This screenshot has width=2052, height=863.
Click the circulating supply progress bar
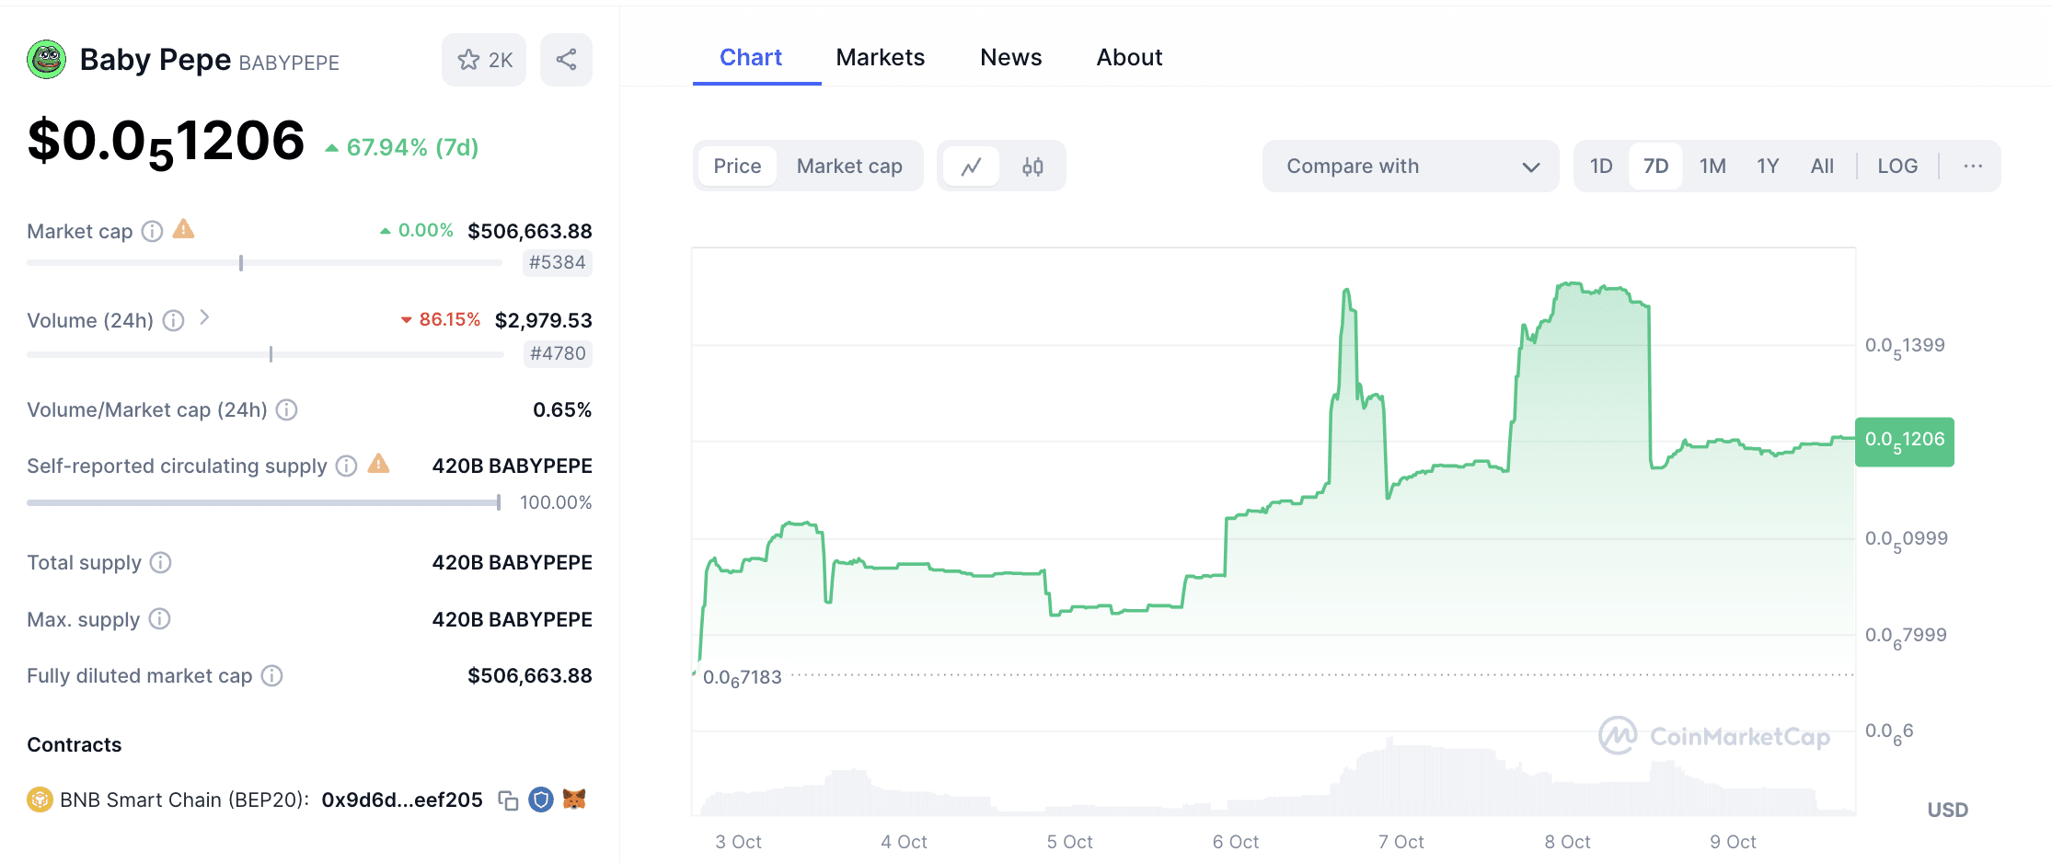[263, 503]
